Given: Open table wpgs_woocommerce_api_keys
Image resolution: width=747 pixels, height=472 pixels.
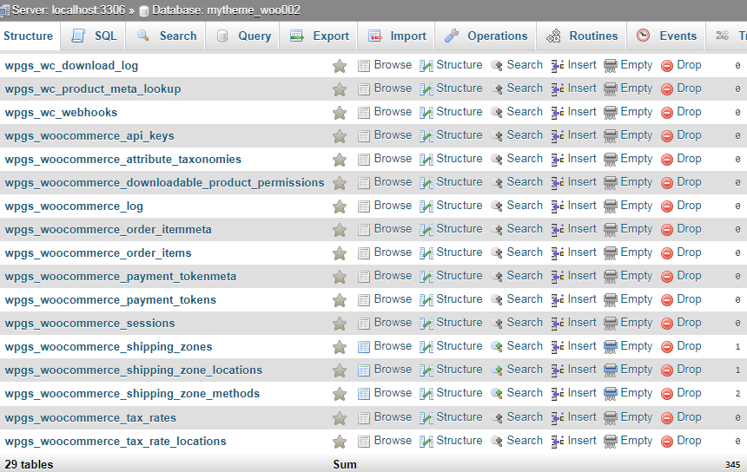Looking at the screenshot, I should [89, 136].
